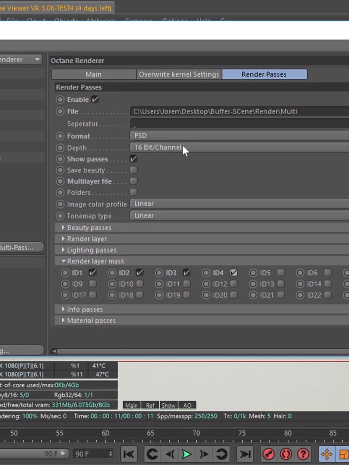349x465 pixels.
Task: Select the AO pass tab in viewer
Action: tap(187, 405)
